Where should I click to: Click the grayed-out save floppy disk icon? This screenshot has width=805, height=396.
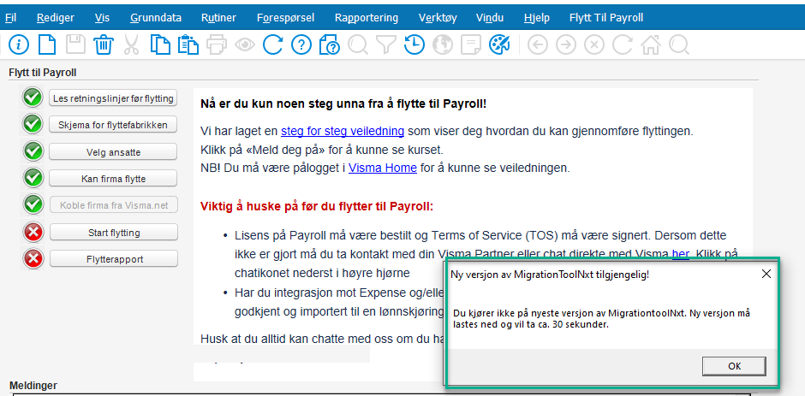click(x=76, y=44)
